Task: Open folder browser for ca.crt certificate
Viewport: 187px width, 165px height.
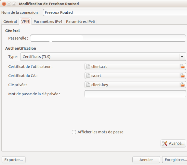Action: tap(182, 76)
